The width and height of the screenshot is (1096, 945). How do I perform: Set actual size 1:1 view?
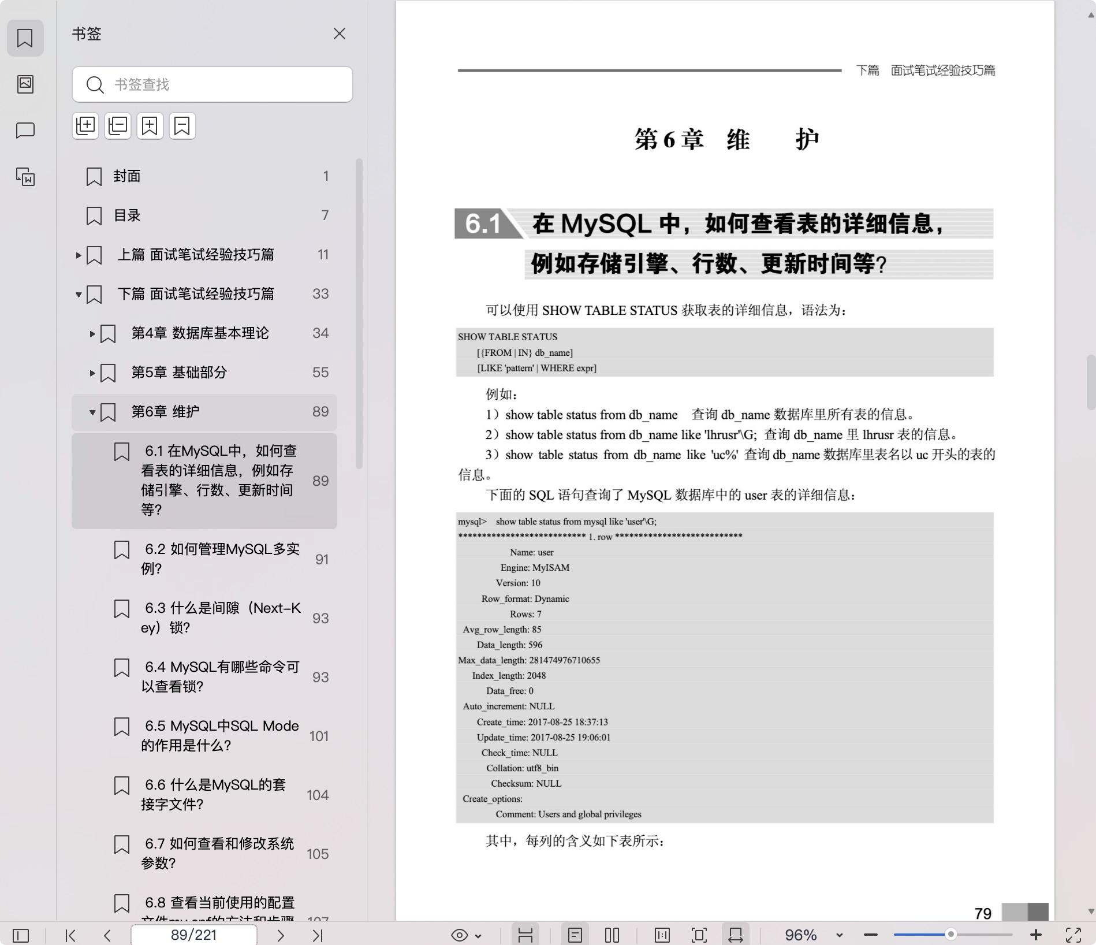point(662,935)
